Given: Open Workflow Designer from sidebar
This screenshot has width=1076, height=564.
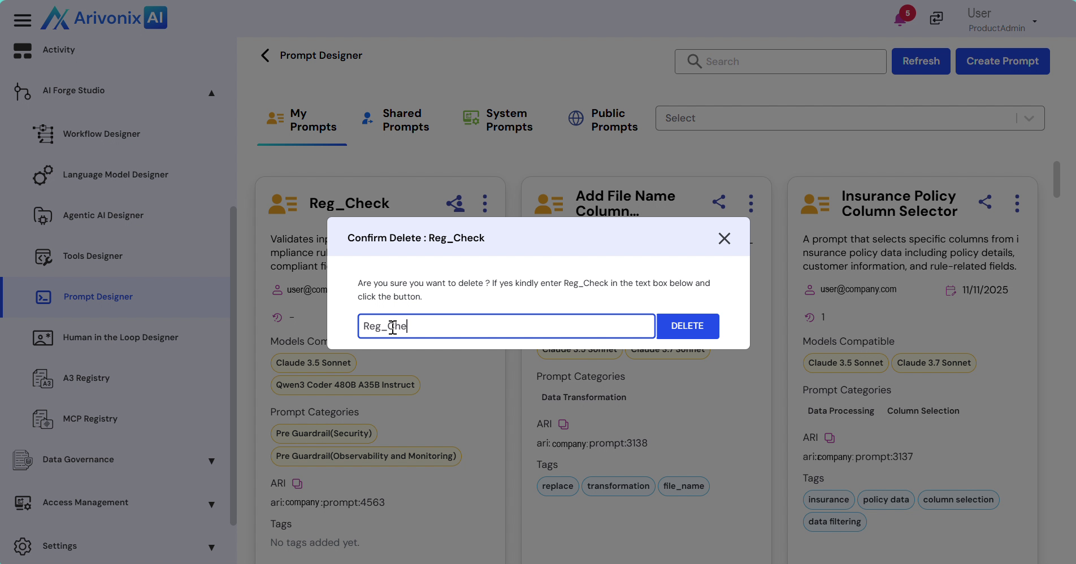Looking at the screenshot, I should pos(101,134).
